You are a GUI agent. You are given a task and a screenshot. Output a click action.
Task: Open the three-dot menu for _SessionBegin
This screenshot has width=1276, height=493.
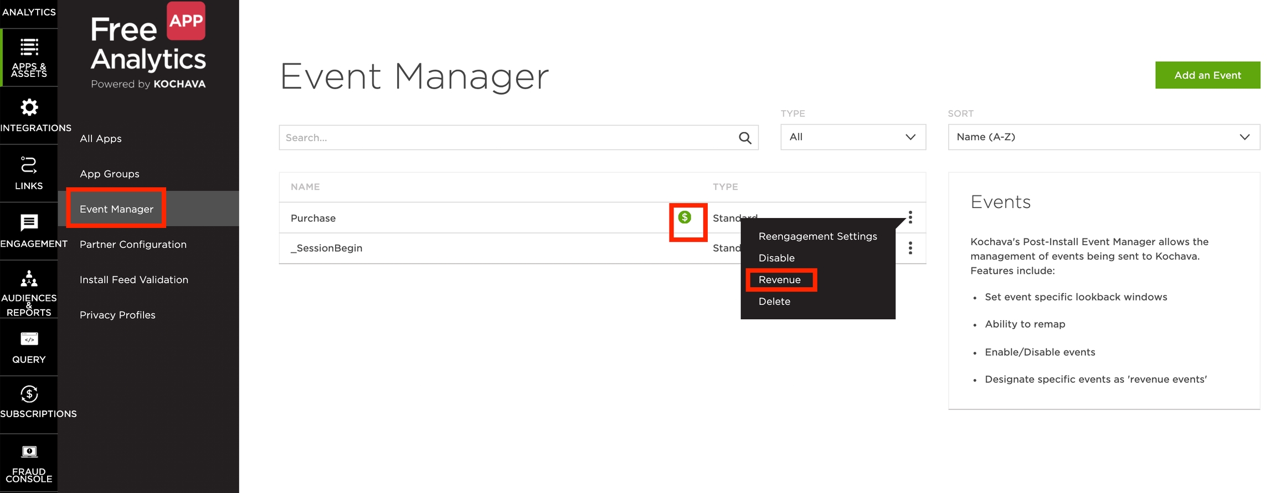[x=910, y=248]
